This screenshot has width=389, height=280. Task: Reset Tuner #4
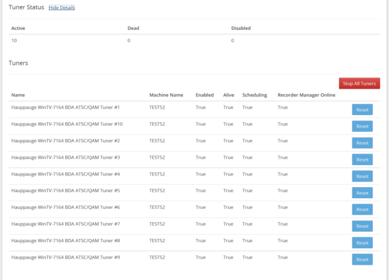click(x=362, y=176)
